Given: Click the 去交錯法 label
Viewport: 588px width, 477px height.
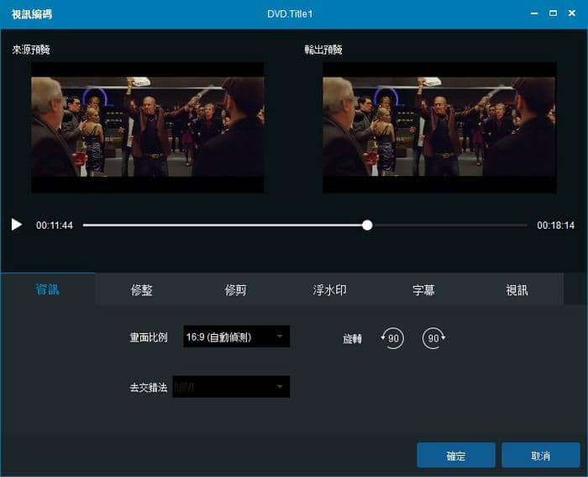Looking at the screenshot, I should (x=149, y=387).
